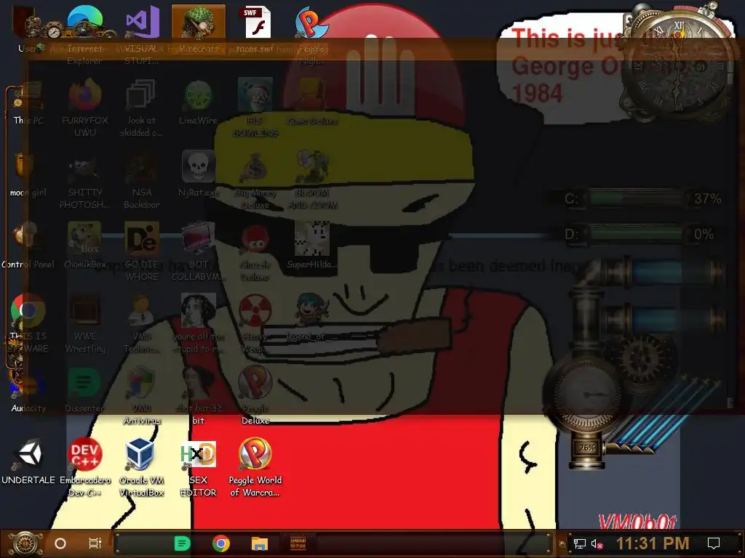The width and height of the screenshot is (745, 558).
Task: Open the Chuzzle Deluxe shortcut
Action: tap(255, 251)
